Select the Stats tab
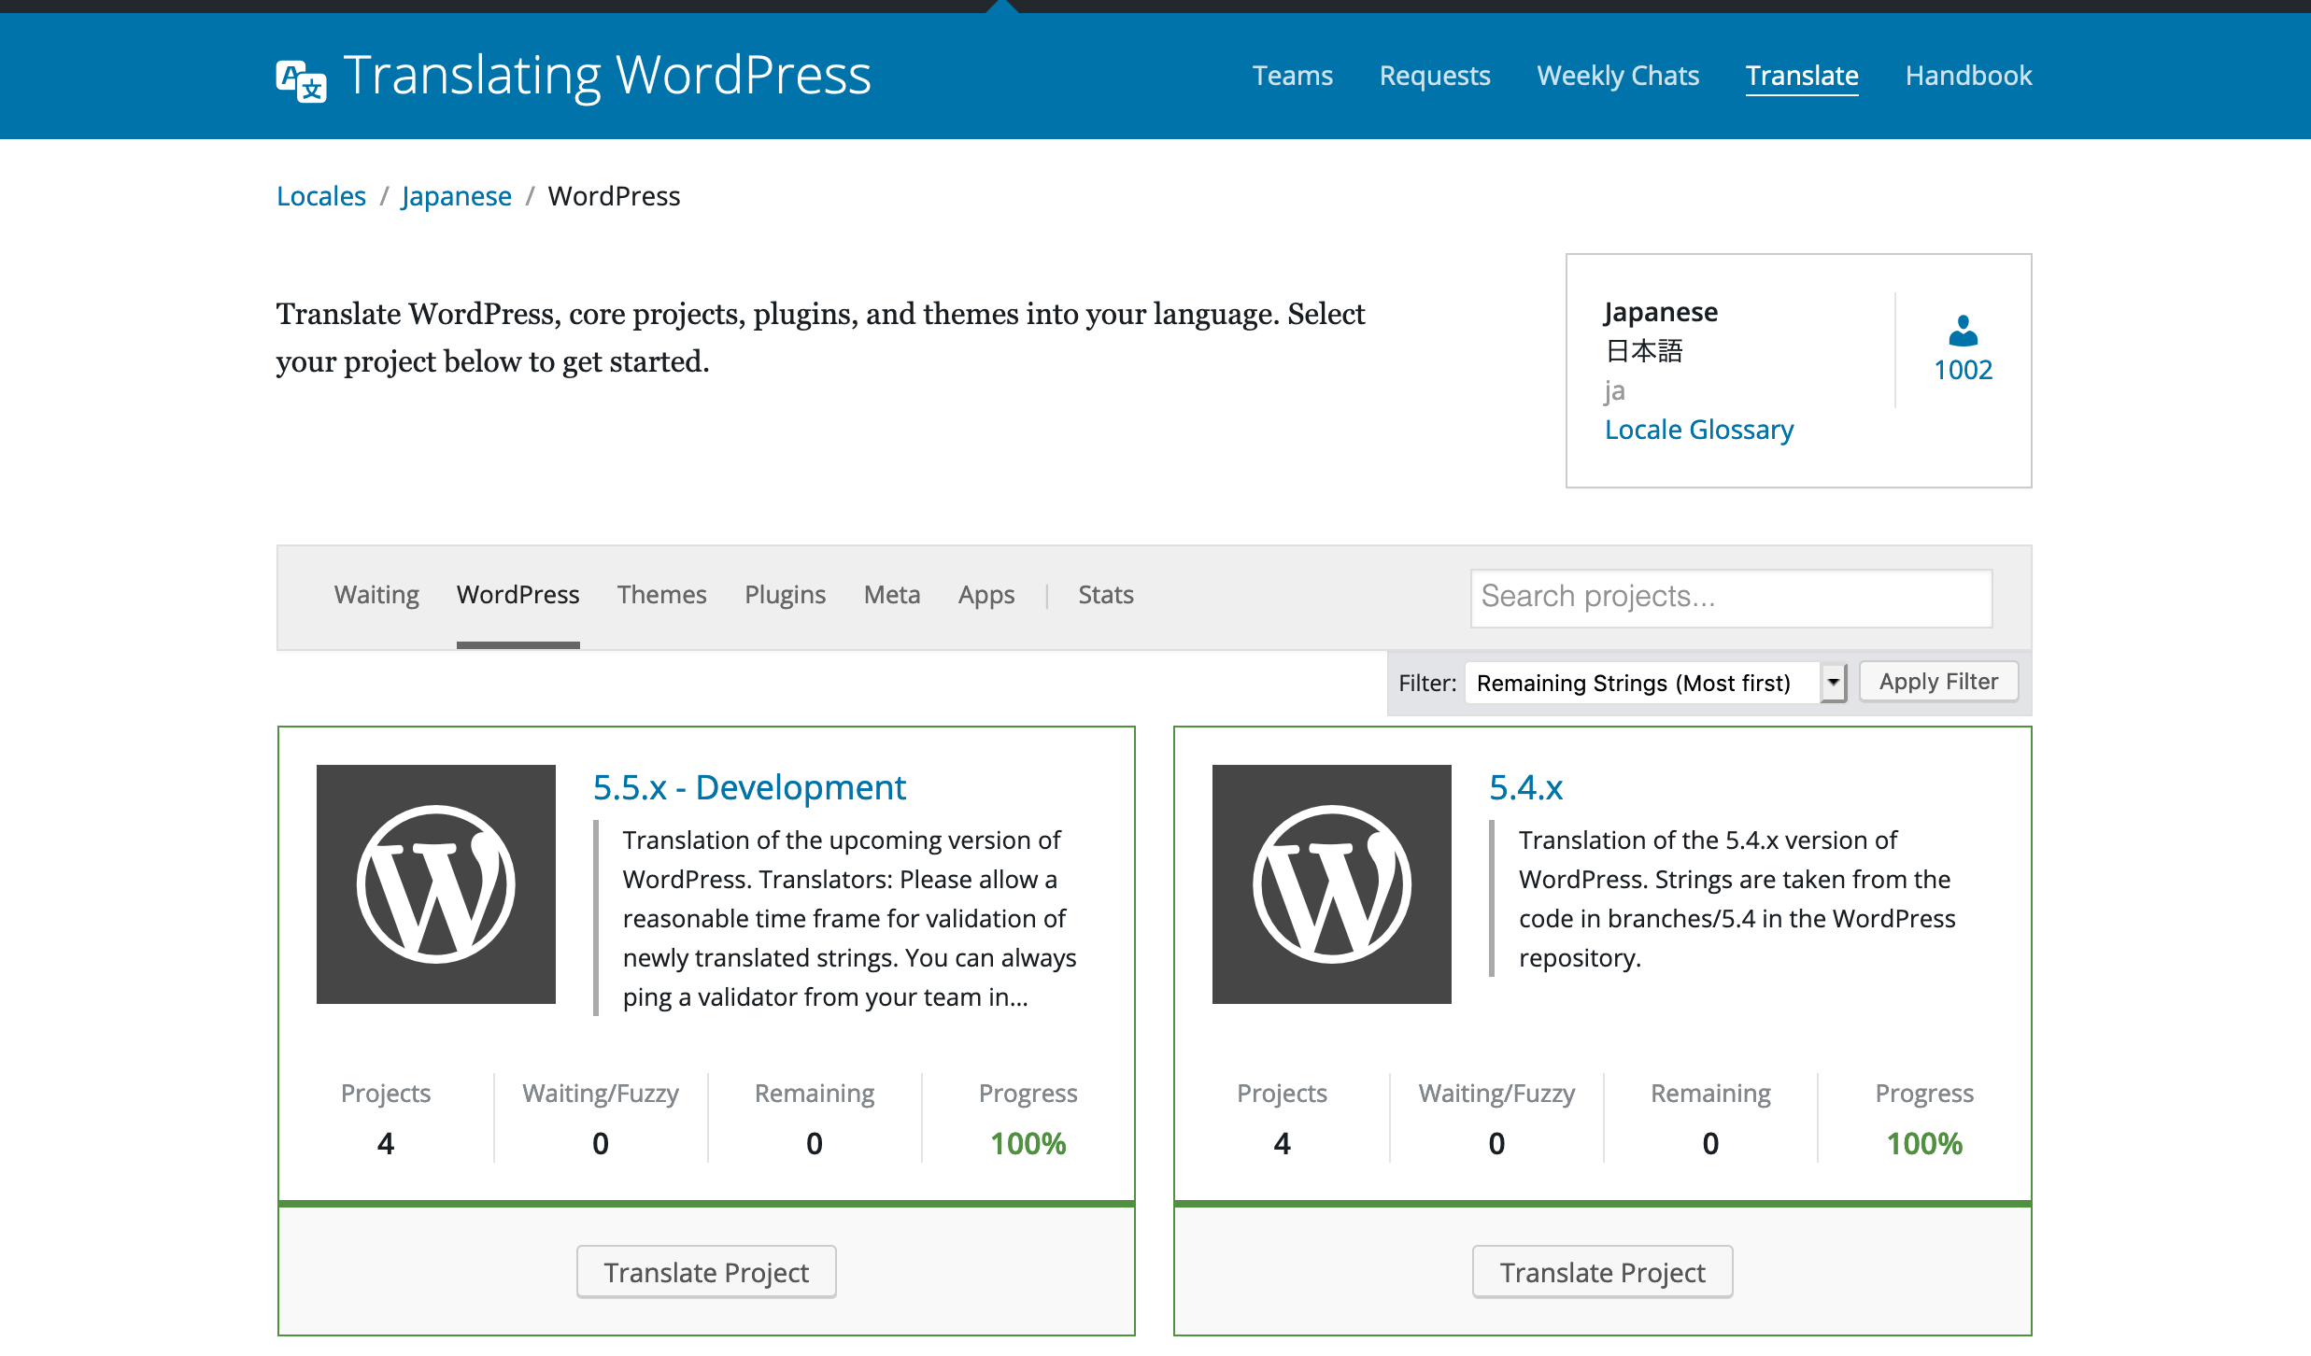 1105,595
